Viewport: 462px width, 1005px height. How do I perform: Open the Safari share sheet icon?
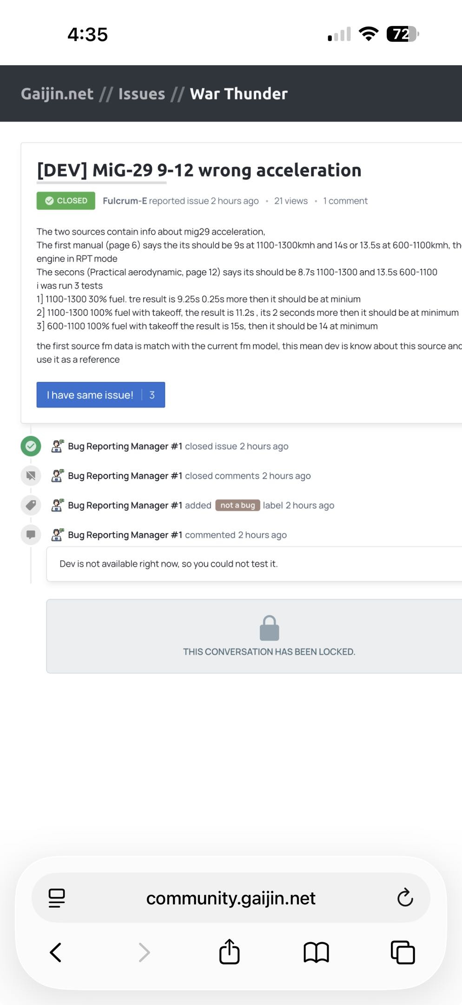click(x=229, y=952)
